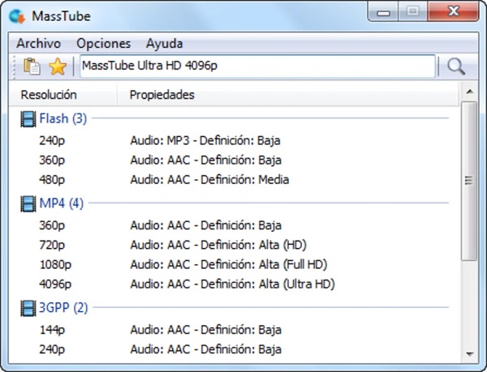Open the Ayuda menu
The width and height of the screenshot is (487, 372).
(164, 44)
